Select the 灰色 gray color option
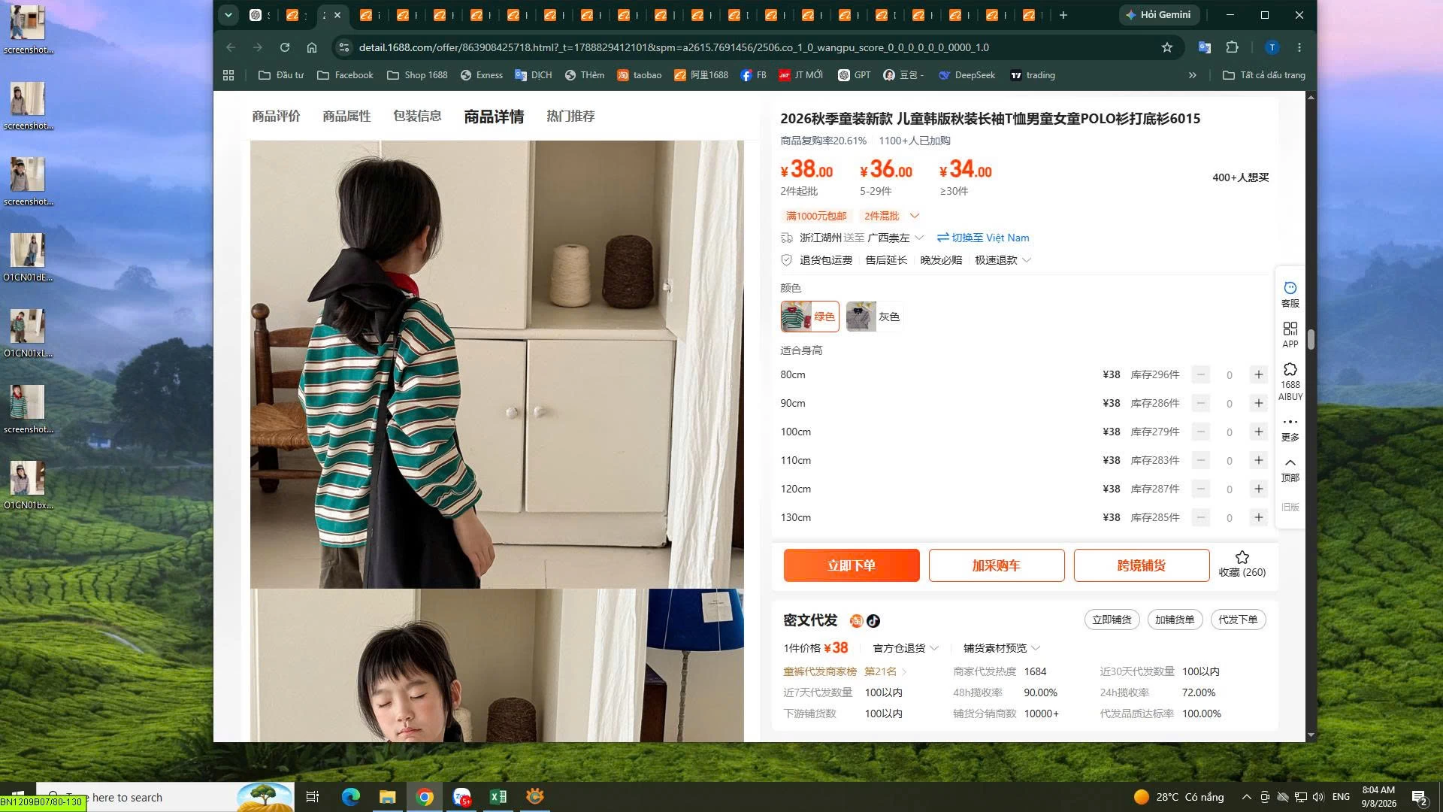This screenshot has height=812, width=1443. (x=873, y=317)
